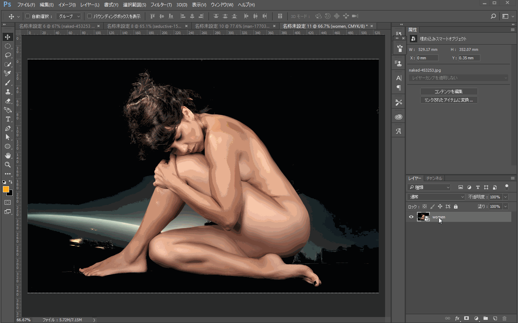Click the X position field

click(x=427, y=58)
